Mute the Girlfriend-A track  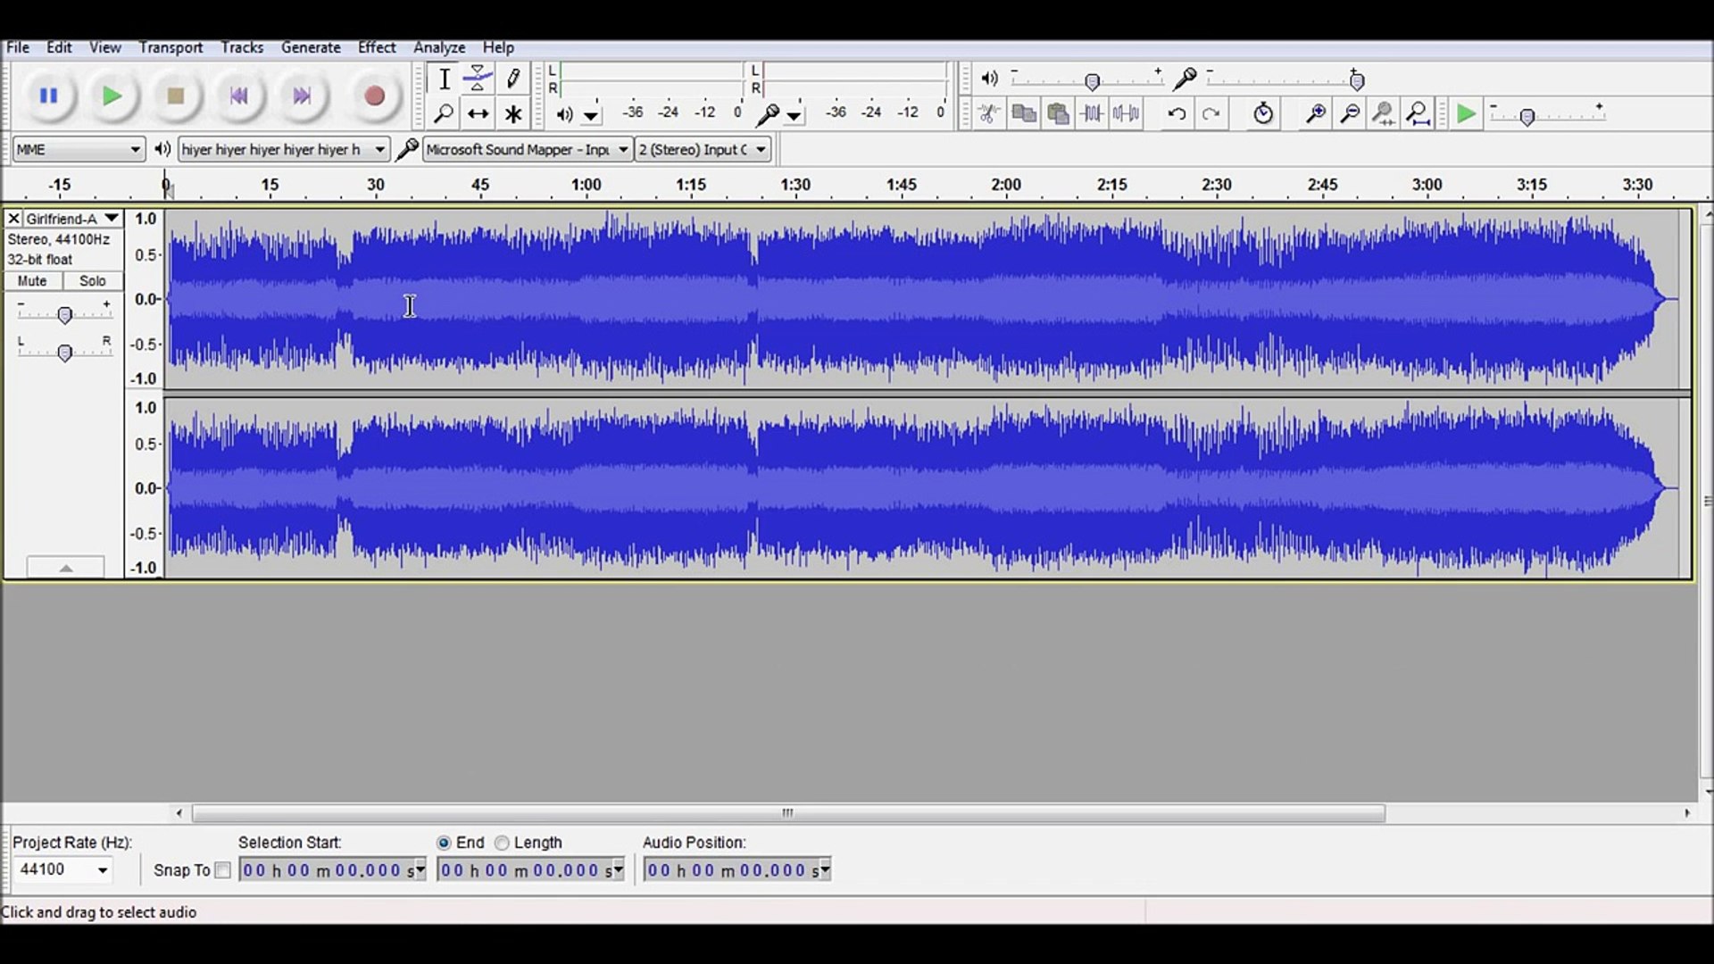point(32,281)
